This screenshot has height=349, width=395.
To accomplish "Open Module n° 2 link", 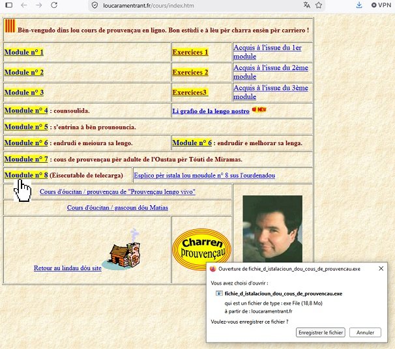I will 24,72.
